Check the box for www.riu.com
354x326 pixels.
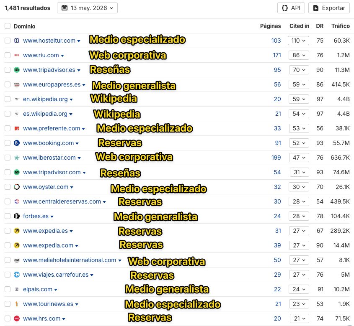[8, 55]
